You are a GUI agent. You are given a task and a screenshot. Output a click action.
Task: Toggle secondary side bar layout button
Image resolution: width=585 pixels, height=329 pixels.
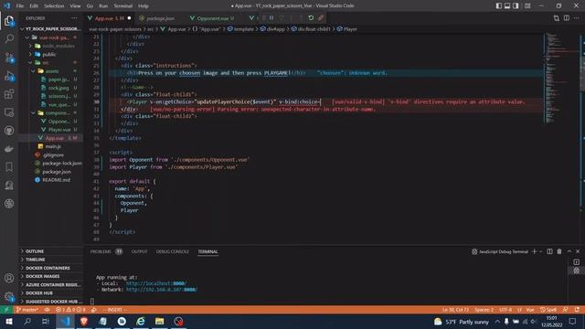516,6
